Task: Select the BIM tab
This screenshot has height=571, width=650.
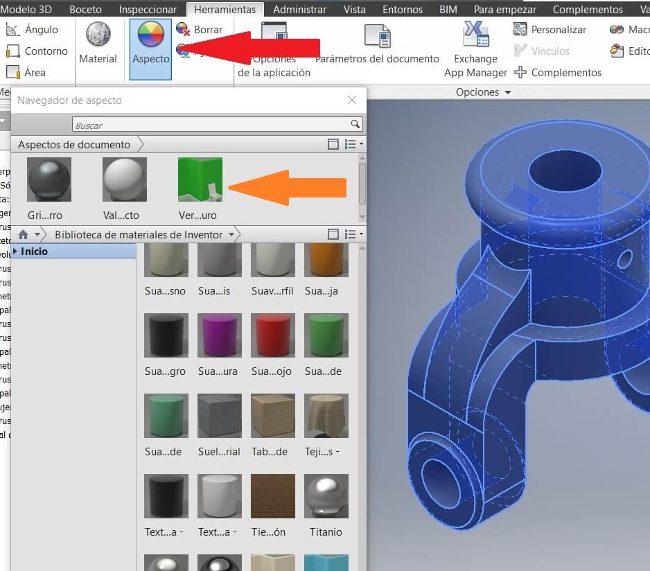Action: tap(448, 9)
